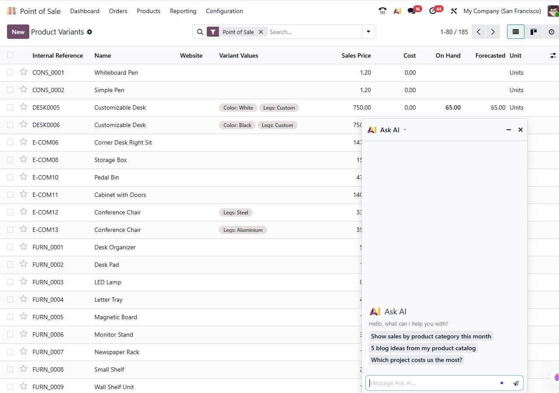Switch to Kanban view

pos(533,32)
